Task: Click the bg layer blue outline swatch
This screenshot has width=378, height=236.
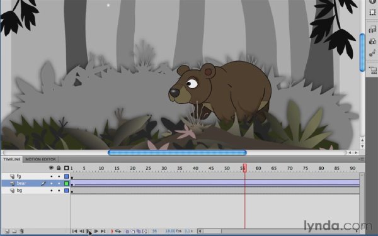Action: click(x=67, y=191)
